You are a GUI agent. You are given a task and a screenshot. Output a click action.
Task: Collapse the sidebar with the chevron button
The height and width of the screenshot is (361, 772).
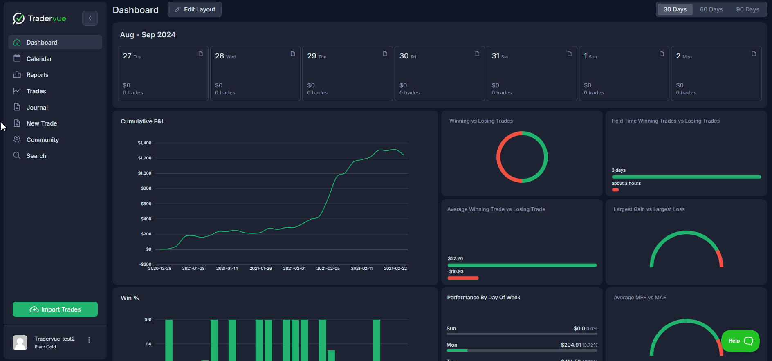(90, 18)
